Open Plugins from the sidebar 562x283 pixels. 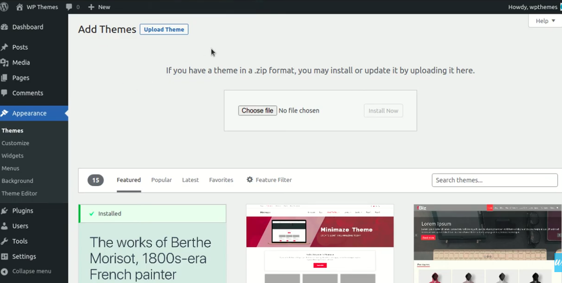(x=22, y=210)
